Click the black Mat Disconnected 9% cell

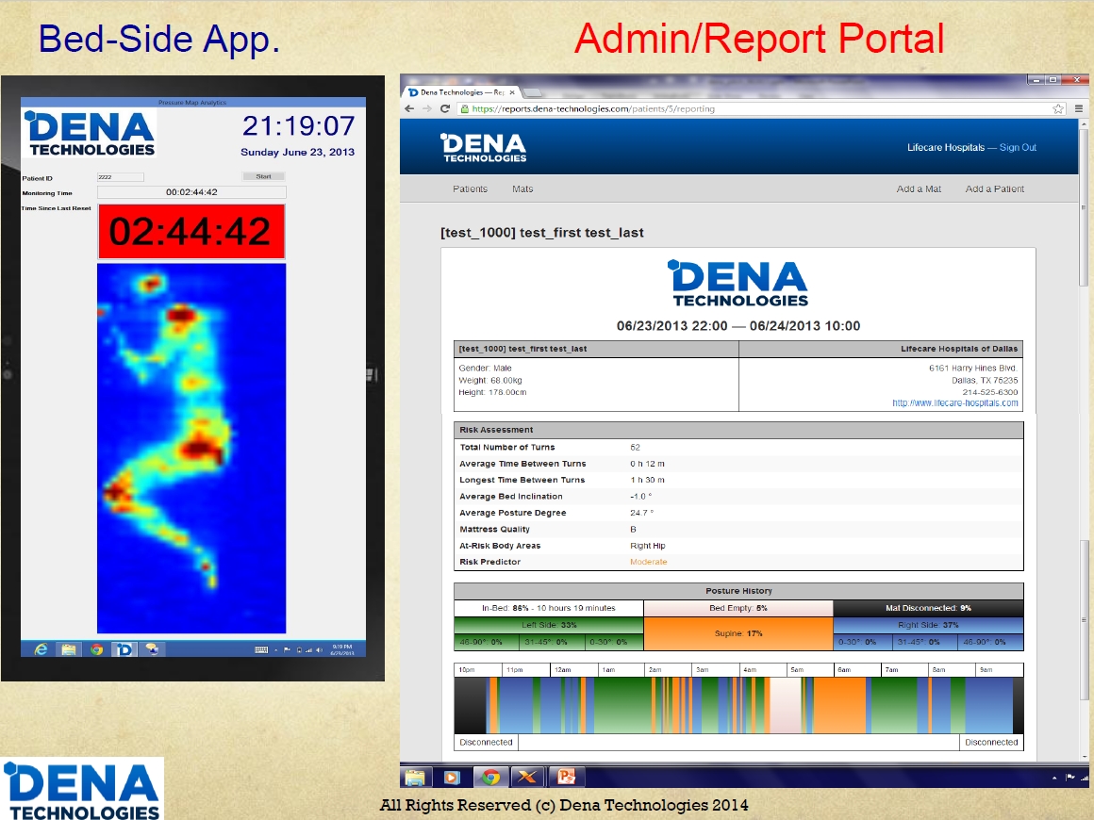click(x=929, y=608)
